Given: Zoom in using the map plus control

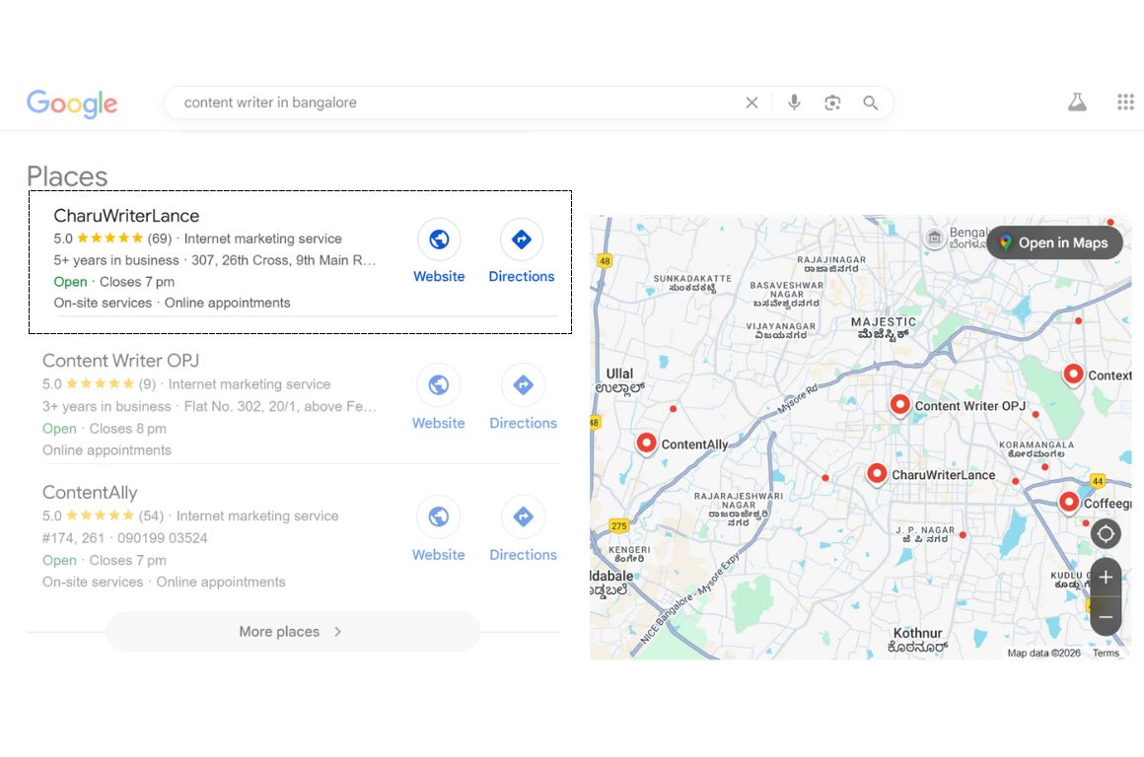Looking at the screenshot, I should (1106, 577).
